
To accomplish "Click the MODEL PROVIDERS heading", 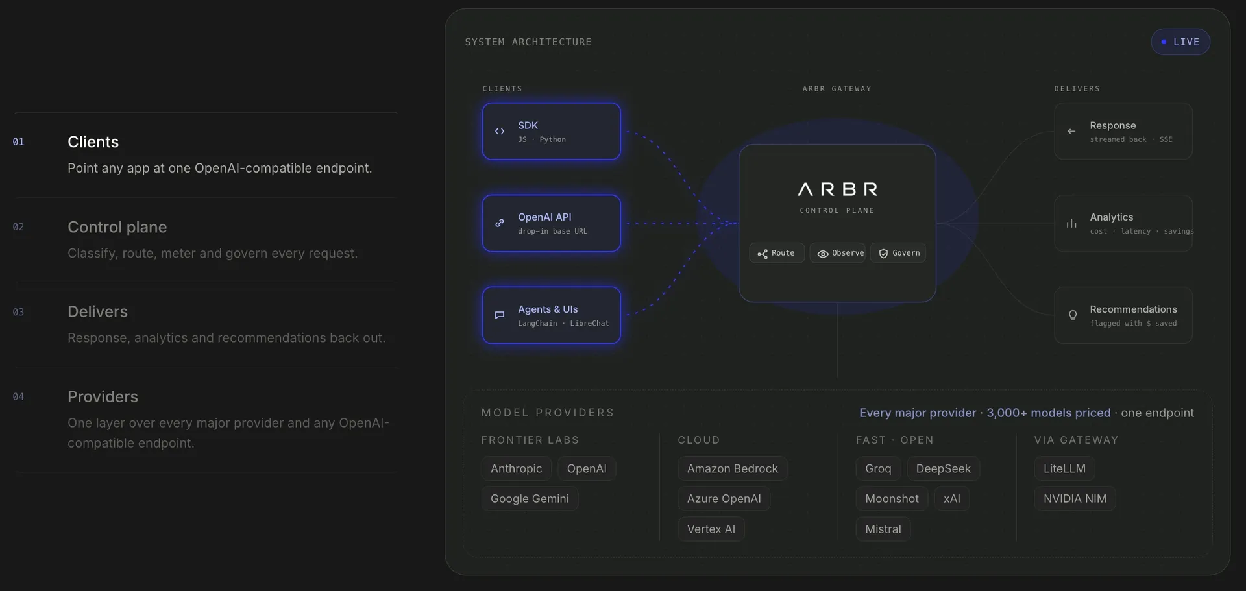I will (548, 413).
